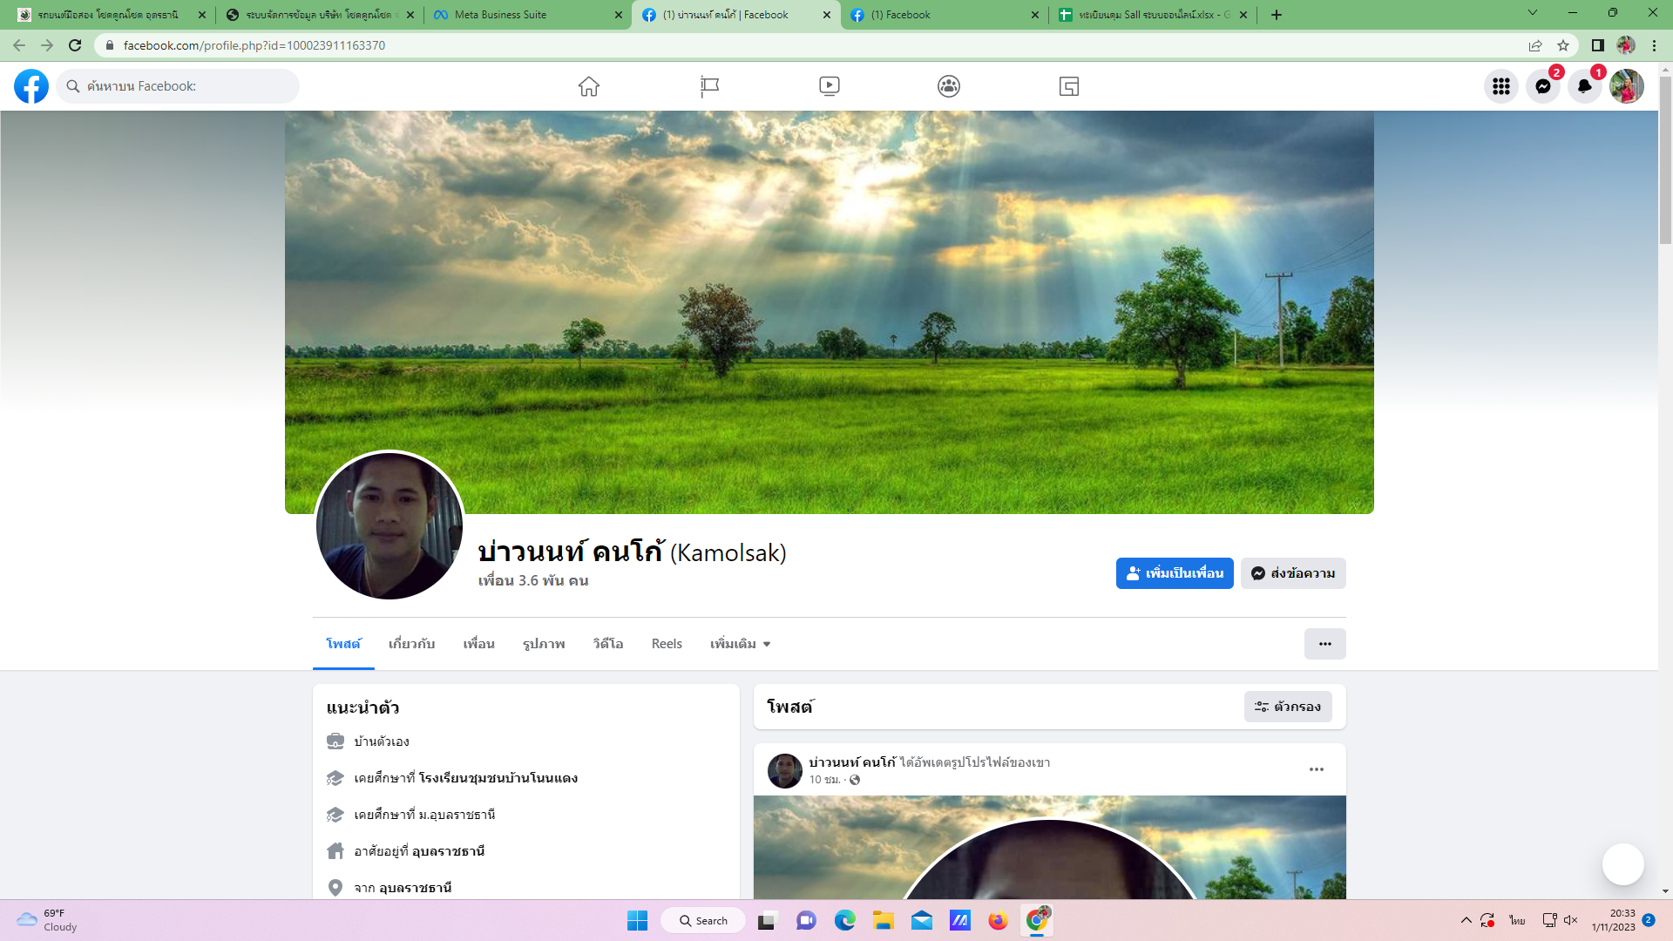
Task: Open the Gaming icon in navbar
Action: pyautogui.click(x=1068, y=86)
